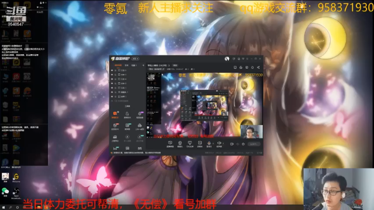Click the power icon near start button

tap(243, 144)
